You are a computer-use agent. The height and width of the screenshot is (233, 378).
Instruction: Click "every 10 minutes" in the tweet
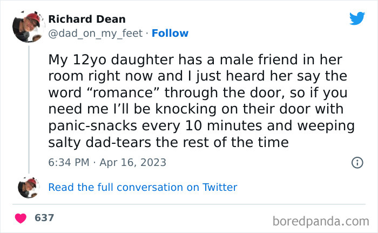click(185, 126)
